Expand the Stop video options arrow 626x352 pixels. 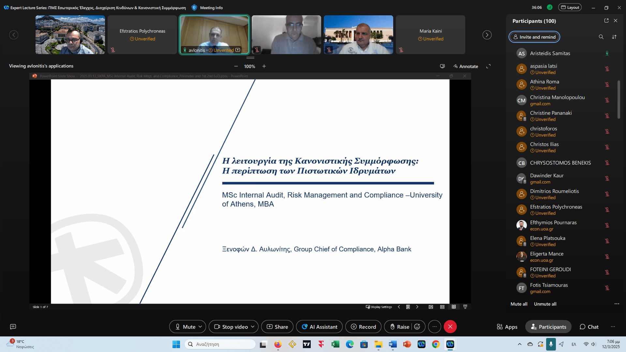[x=253, y=327]
